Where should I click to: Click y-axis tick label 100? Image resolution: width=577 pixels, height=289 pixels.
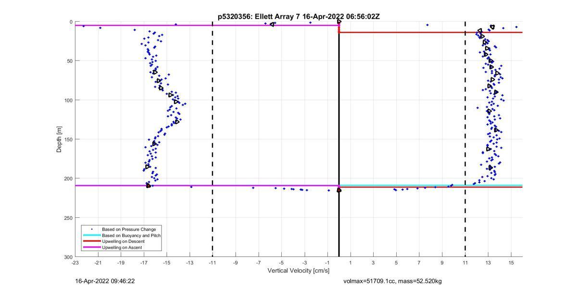click(68, 100)
